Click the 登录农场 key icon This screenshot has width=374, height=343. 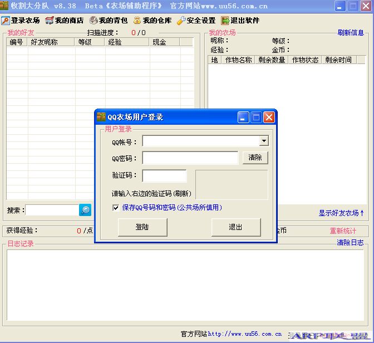6,21
